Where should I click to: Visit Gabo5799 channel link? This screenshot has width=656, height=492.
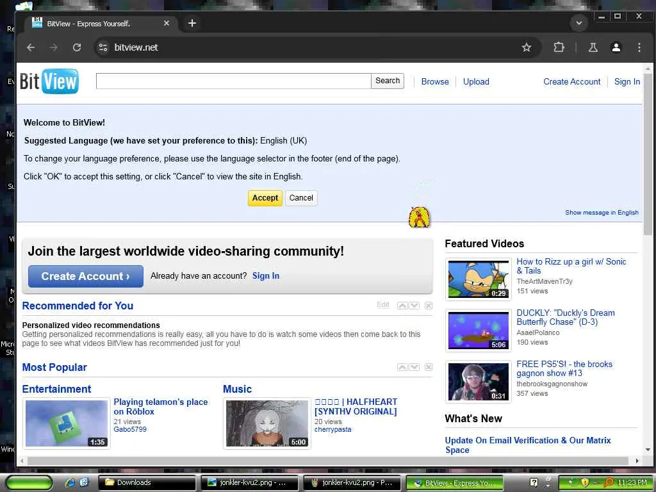(130, 429)
